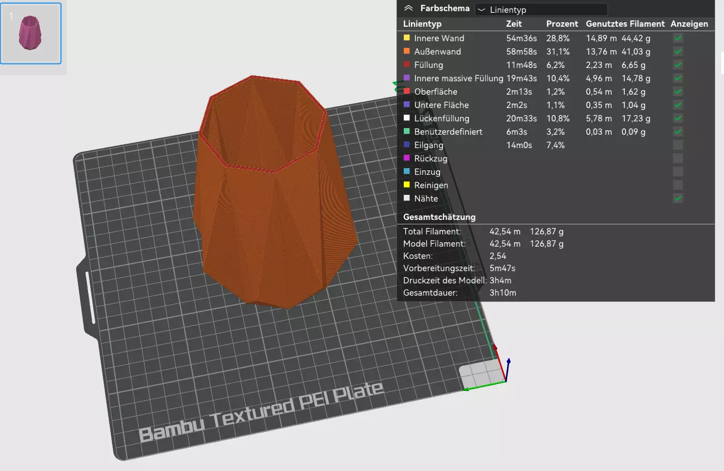Toggle Untere Fläche display checkbox
The image size is (724, 471).
tap(678, 105)
